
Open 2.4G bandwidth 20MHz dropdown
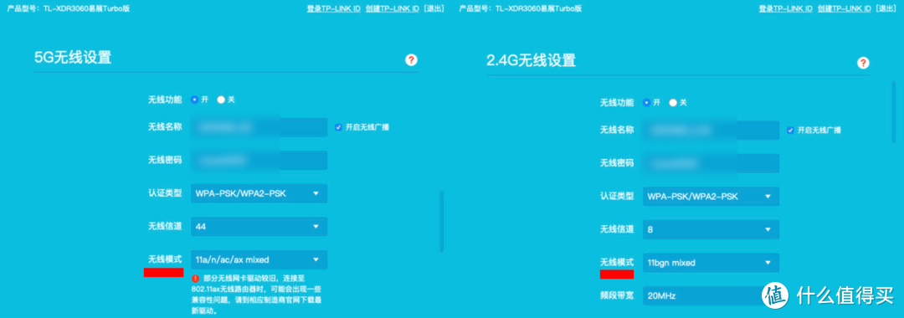click(x=711, y=295)
